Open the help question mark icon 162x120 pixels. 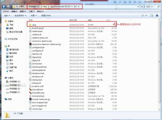[x=157, y=15]
